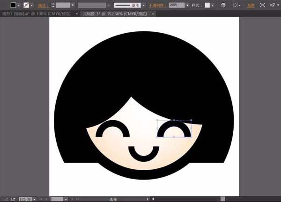Click the orange 变换 transform link
281x202 pixels.
point(251,5)
